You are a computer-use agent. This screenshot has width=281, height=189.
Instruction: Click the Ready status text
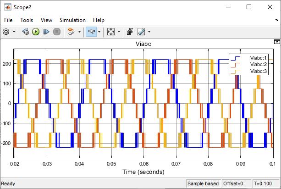point(8,183)
